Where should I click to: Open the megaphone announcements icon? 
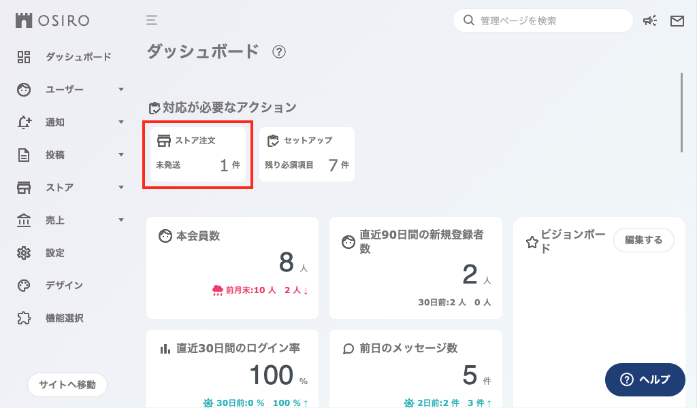click(x=650, y=20)
